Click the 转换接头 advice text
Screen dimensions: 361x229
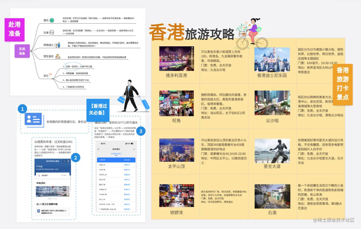coord(103,44)
